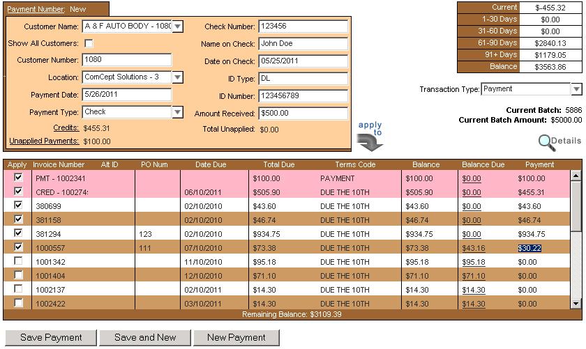Click the Details magnifying glass icon
This screenshot has width=586, height=349.
coord(546,141)
